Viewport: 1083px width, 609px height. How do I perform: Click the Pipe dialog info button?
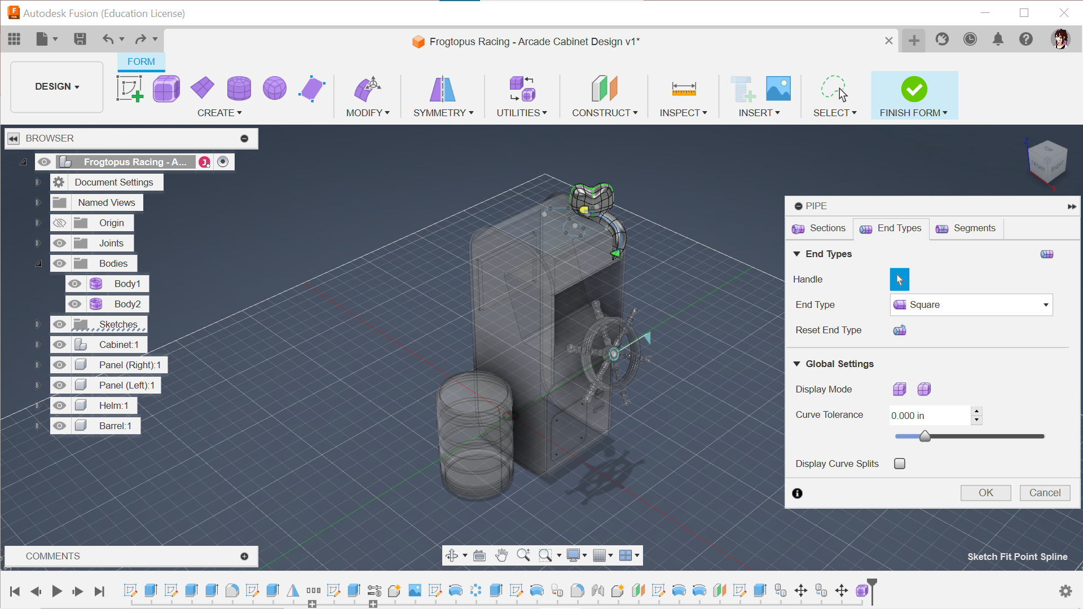(x=797, y=493)
